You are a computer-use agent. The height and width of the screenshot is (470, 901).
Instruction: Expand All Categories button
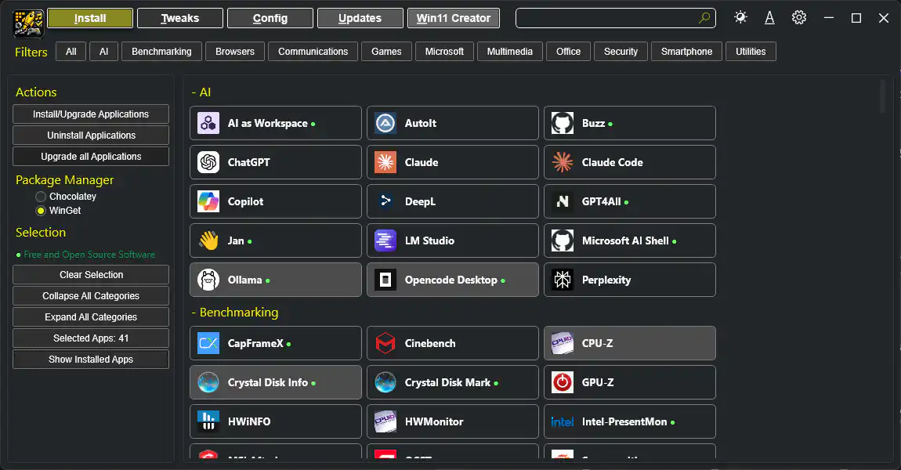tap(91, 317)
